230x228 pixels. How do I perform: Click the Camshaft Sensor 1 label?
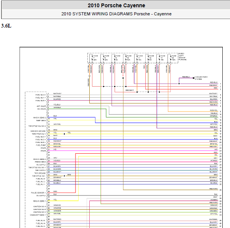[38, 215]
